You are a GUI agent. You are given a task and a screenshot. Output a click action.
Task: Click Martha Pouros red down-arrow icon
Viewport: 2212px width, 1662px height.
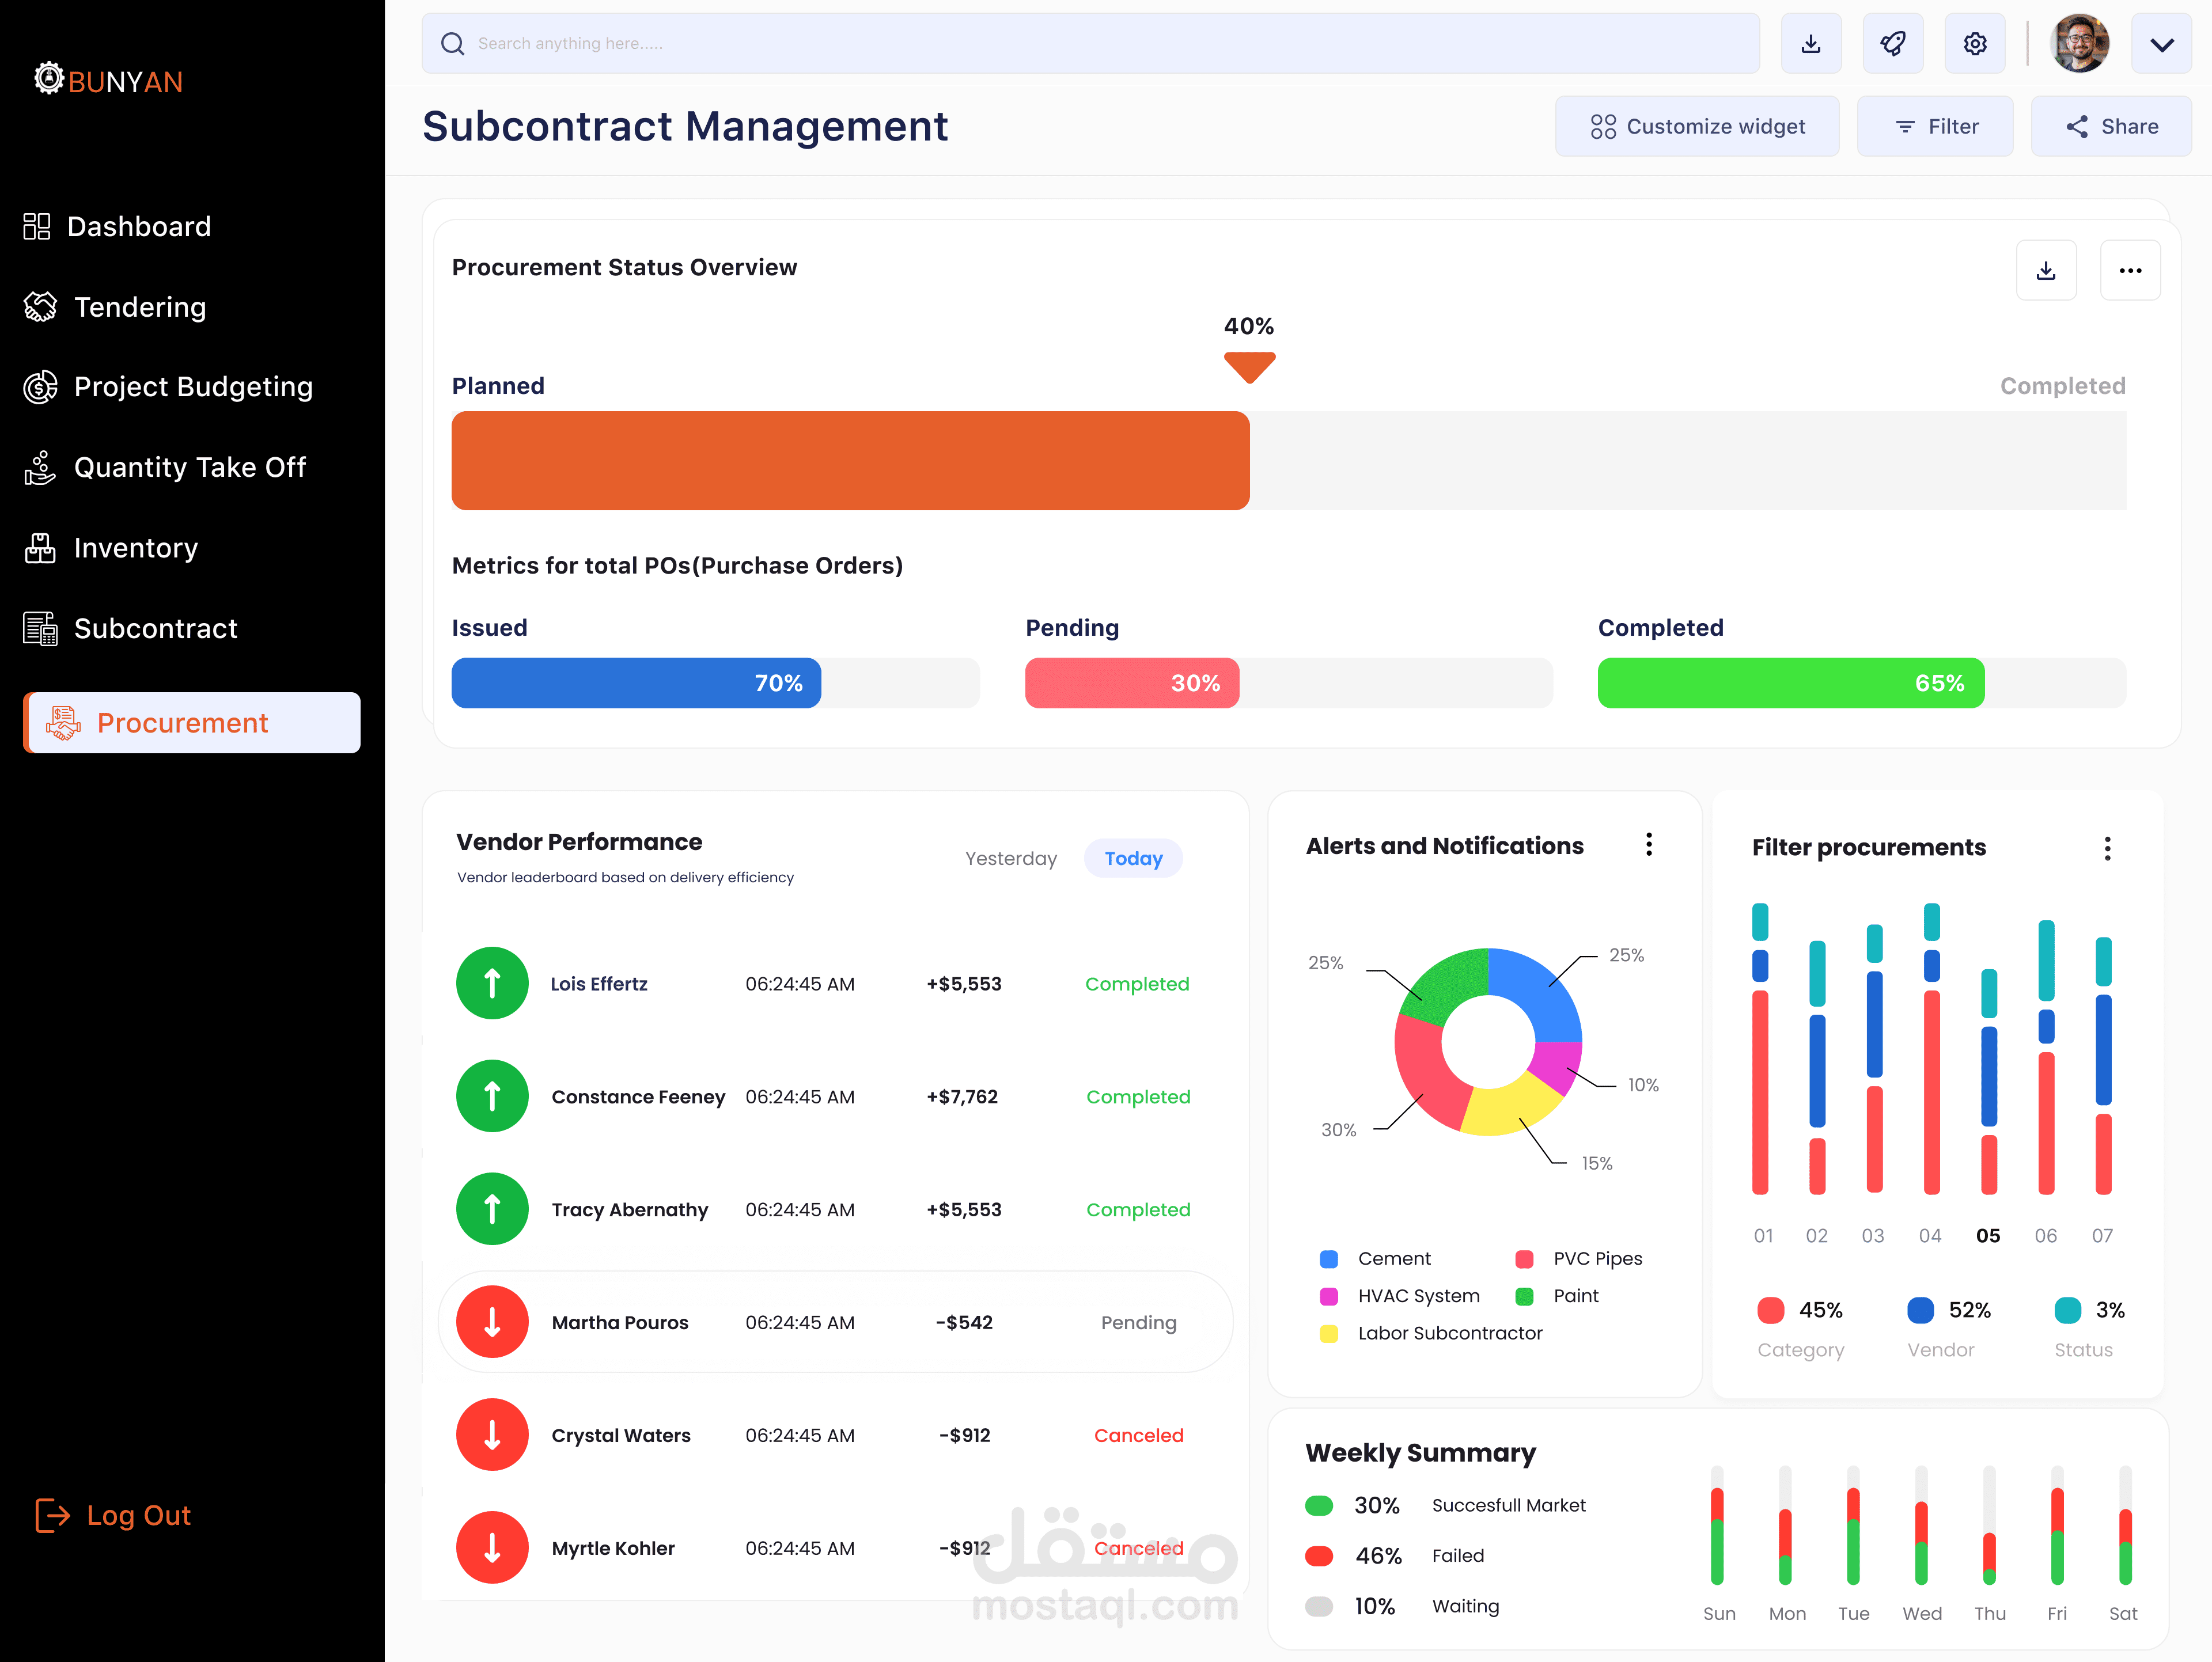492,1321
